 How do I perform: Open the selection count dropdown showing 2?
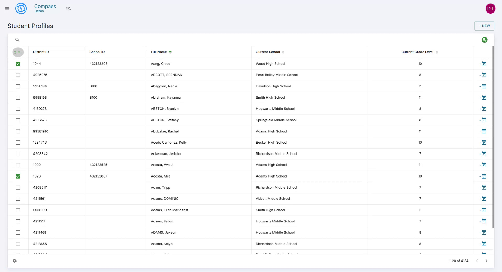click(18, 52)
